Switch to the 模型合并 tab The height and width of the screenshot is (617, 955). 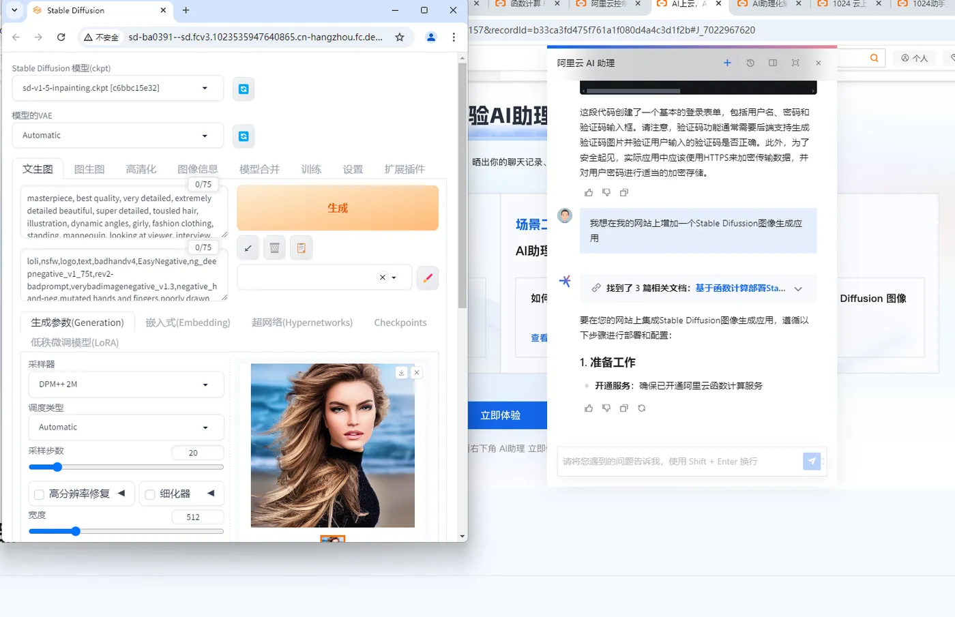pos(260,169)
